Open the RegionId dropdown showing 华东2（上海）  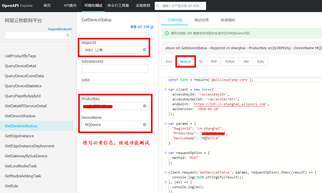coord(115,50)
